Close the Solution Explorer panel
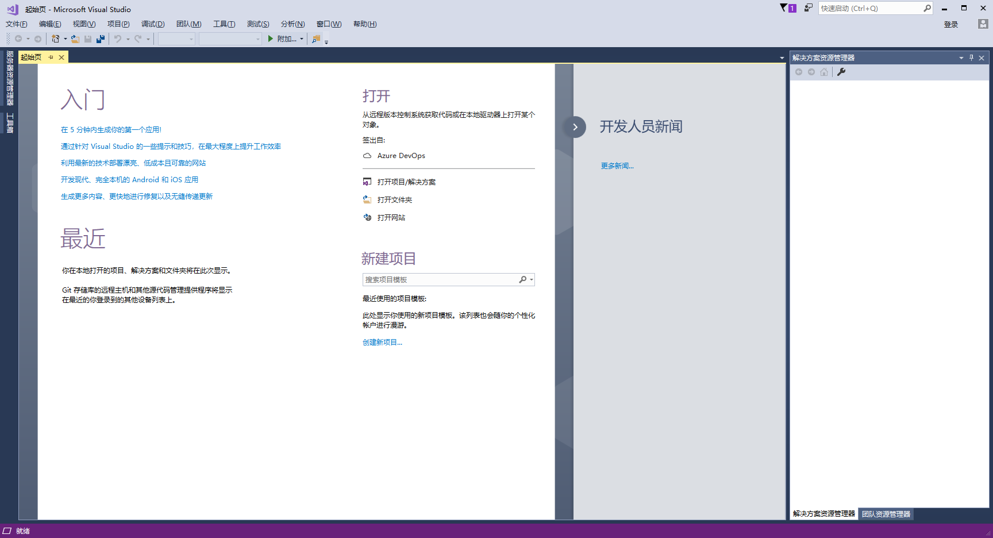 coord(982,57)
